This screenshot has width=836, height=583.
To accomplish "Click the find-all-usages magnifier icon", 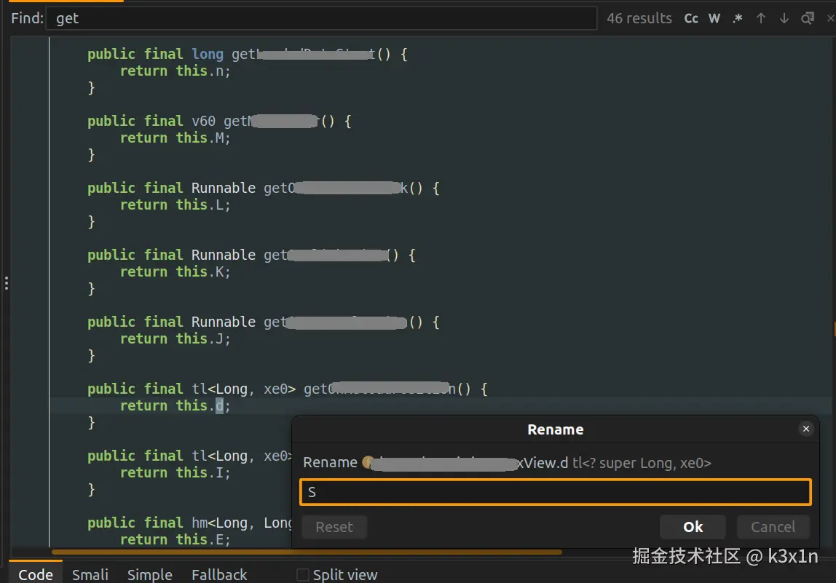I will click(808, 18).
